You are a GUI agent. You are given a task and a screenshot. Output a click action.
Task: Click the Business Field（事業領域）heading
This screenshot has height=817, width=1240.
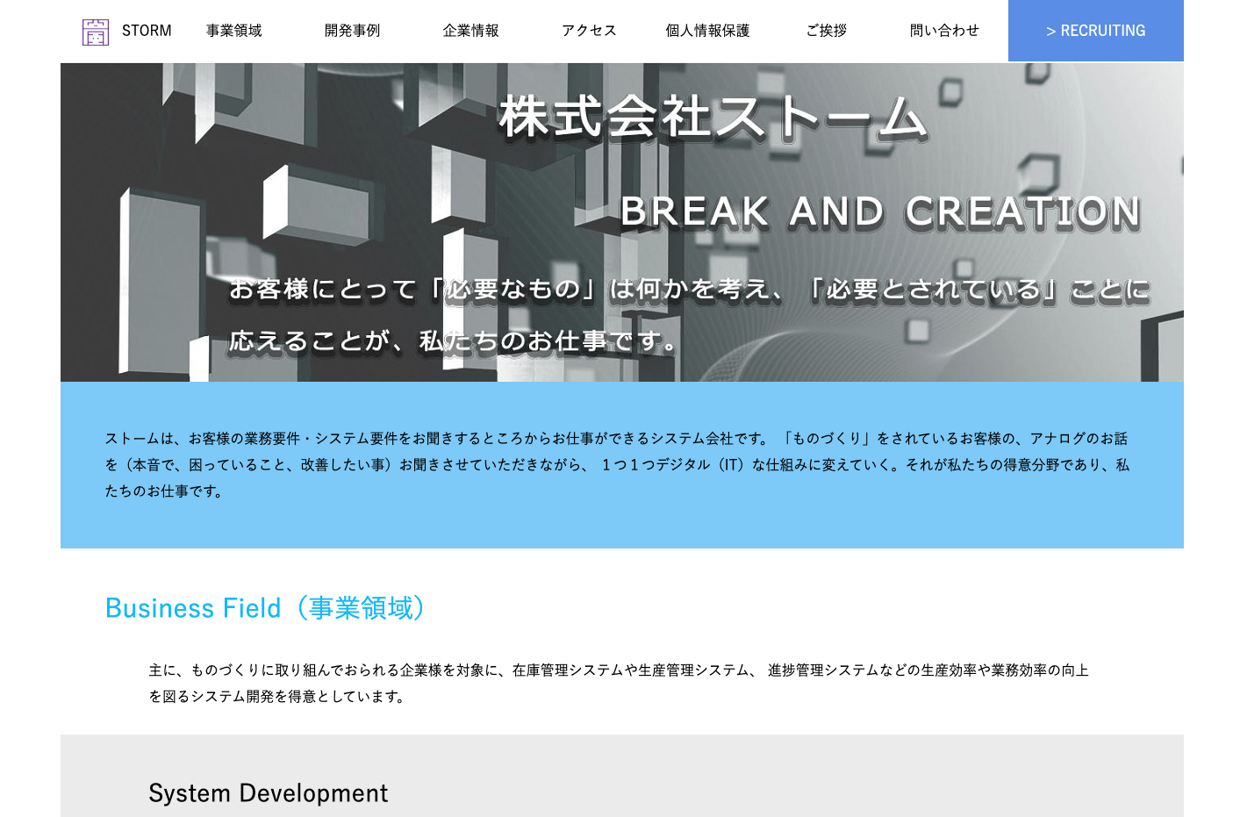tap(265, 608)
